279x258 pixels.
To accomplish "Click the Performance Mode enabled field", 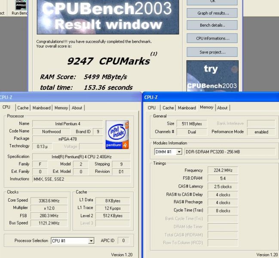I will (x=261, y=132).
